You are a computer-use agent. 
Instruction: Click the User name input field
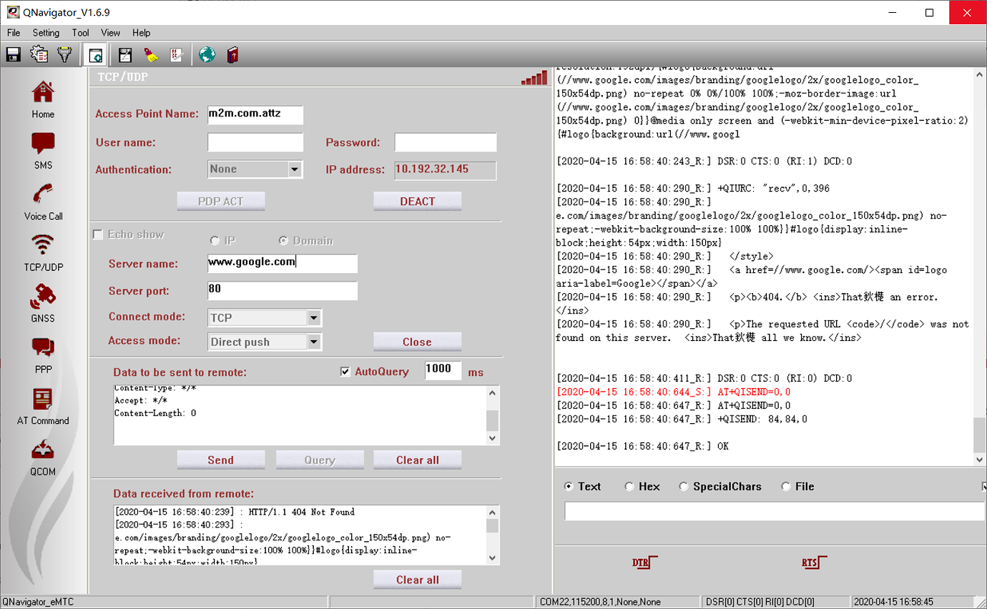click(x=255, y=142)
